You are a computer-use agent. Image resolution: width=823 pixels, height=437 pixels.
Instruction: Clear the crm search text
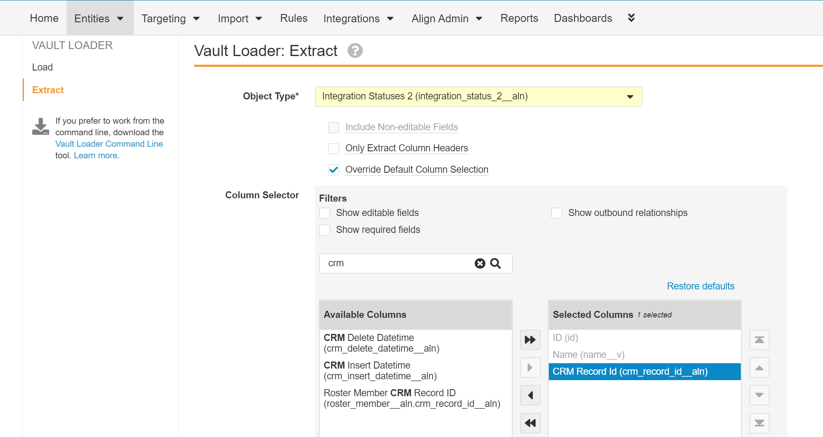pyautogui.click(x=479, y=263)
